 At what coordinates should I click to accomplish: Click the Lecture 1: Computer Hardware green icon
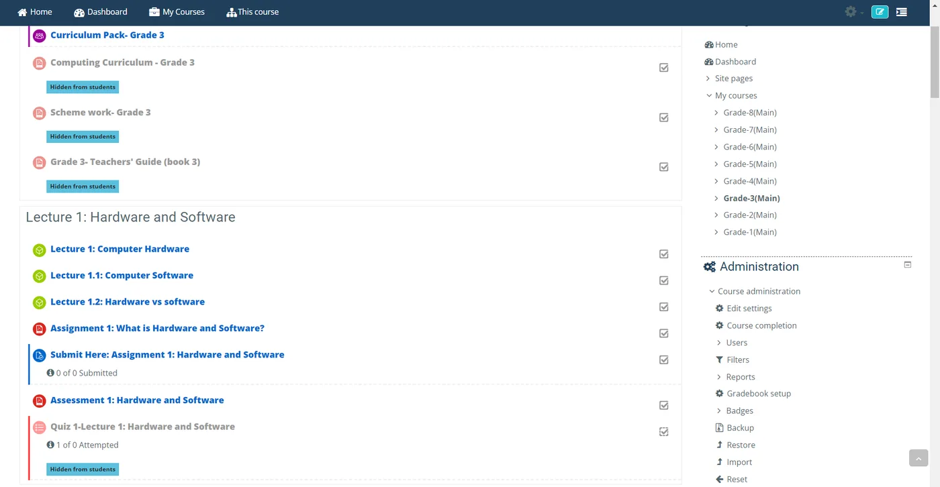(40, 250)
